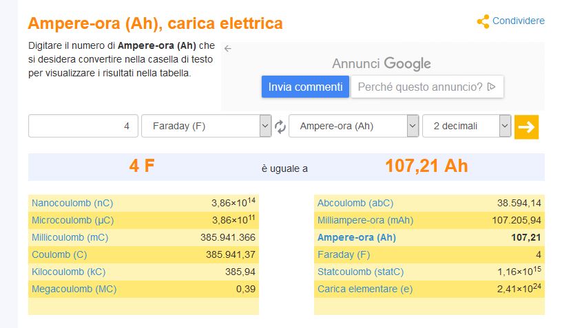The height and width of the screenshot is (328, 562).
Task: Click the Faraday (F) table link
Action: point(344,254)
